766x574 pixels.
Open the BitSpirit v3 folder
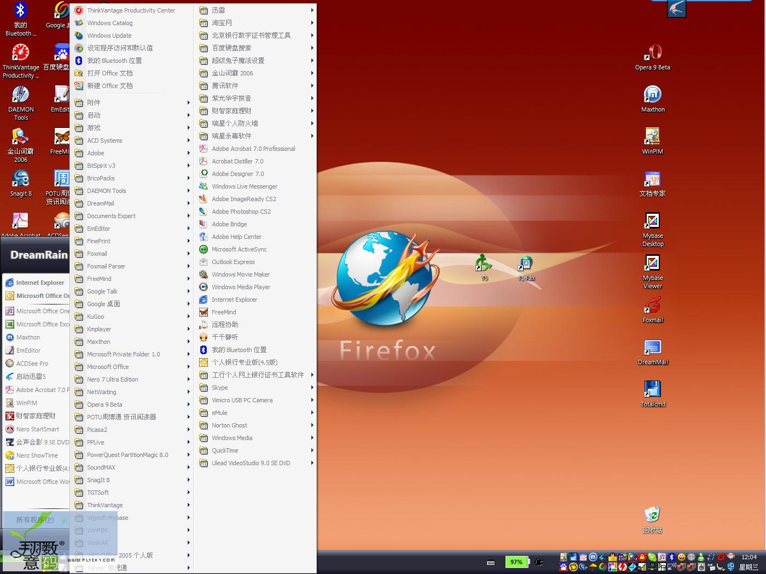point(132,166)
